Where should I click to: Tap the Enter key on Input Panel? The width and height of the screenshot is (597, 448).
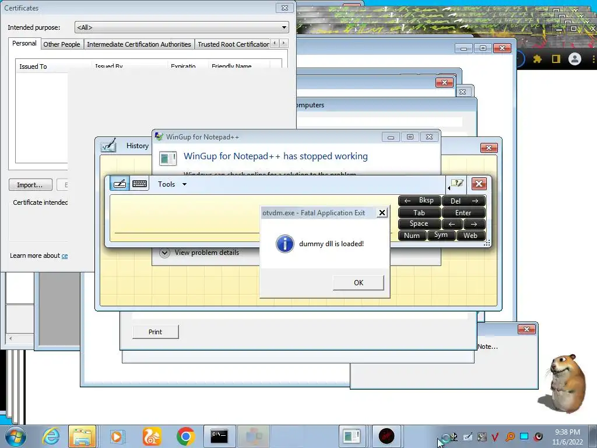[x=463, y=212]
